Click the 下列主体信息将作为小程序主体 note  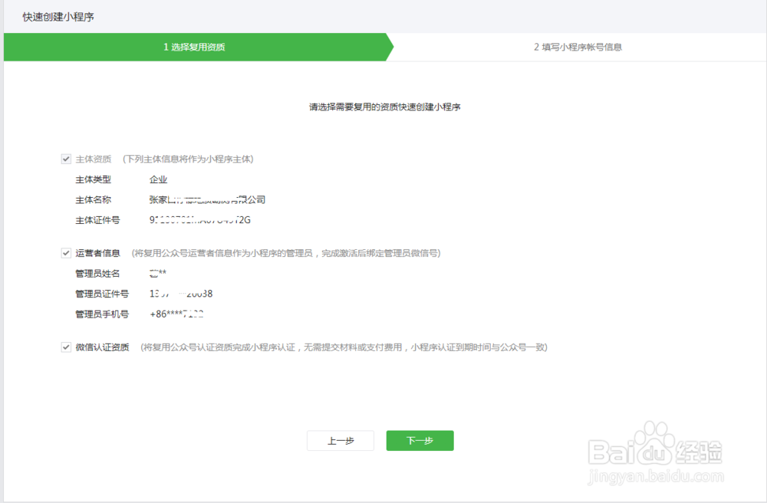point(189,159)
